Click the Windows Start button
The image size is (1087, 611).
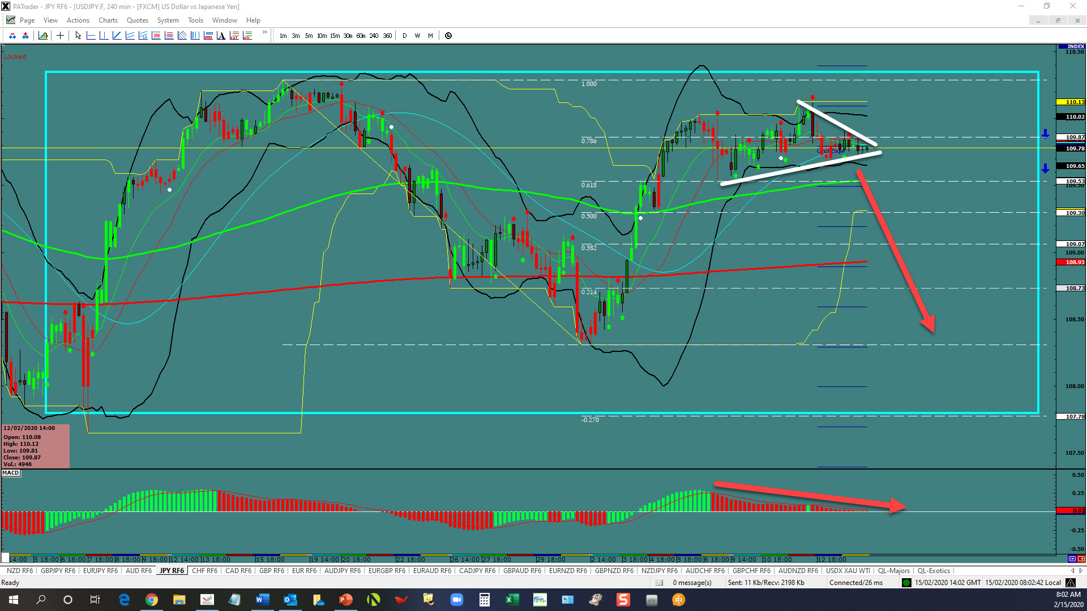(x=13, y=600)
